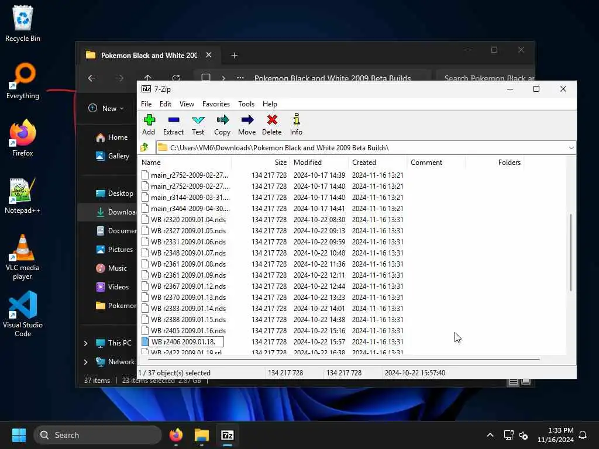This screenshot has width=599, height=449.
Task: Edit the rename box for WB r2406 2009.01.18
Action: [x=187, y=341]
